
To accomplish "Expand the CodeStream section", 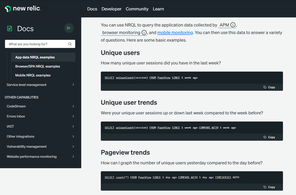I will [73, 106].
